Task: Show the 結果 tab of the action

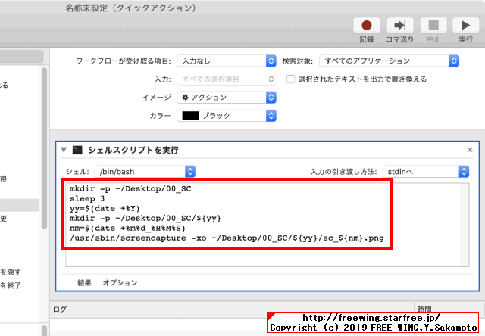Action: (84, 282)
